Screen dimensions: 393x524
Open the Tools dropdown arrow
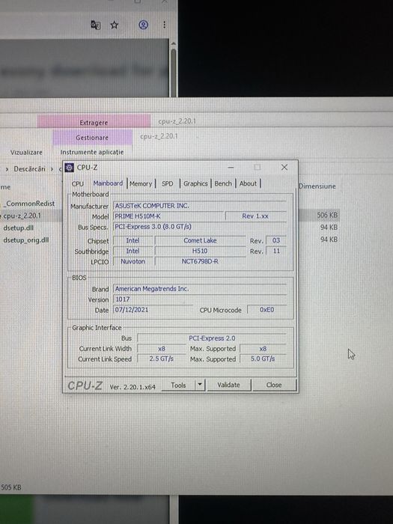coord(200,385)
